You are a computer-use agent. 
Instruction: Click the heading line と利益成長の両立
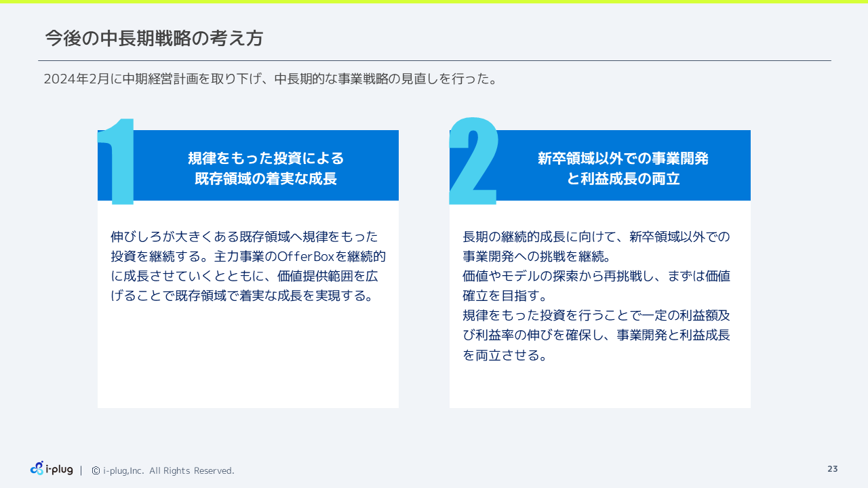[623, 179]
